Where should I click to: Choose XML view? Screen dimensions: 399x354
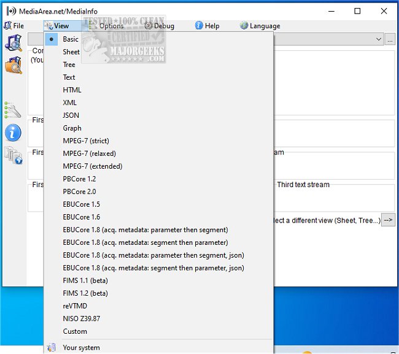[x=158, y=102]
